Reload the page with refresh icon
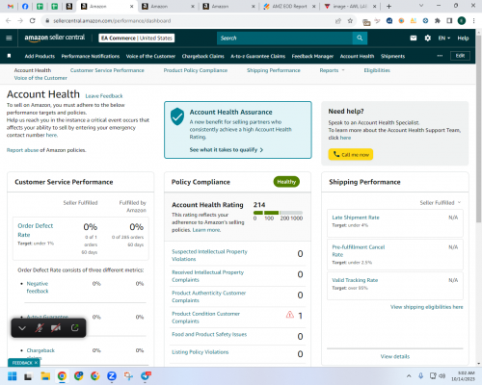The height and width of the screenshot is (385, 482). [32, 21]
